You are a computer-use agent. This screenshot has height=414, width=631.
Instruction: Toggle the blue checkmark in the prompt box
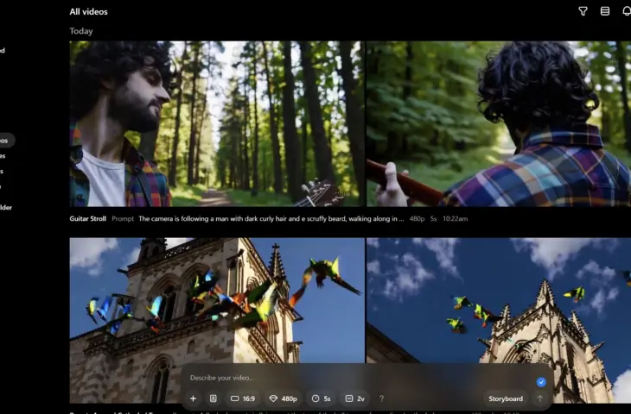pos(541,381)
